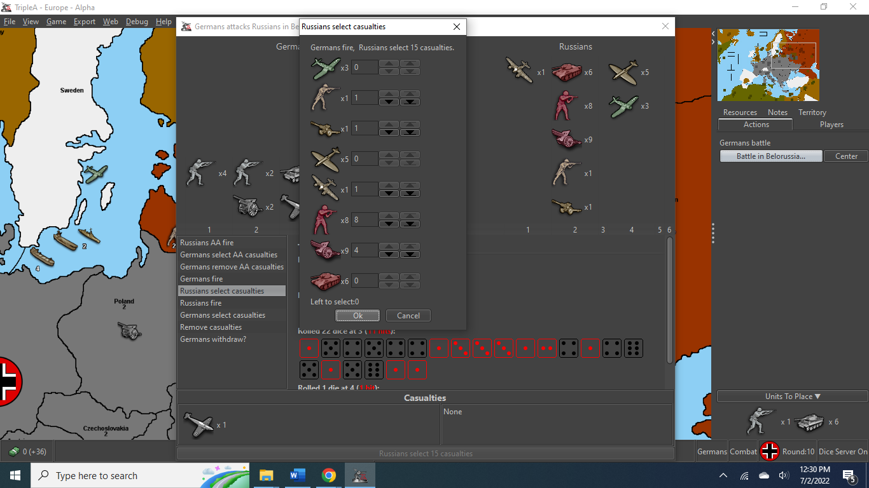869x488 pixels.
Task: Click red infantry x8 icon in casualties dialog
Action: tap(325, 220)
